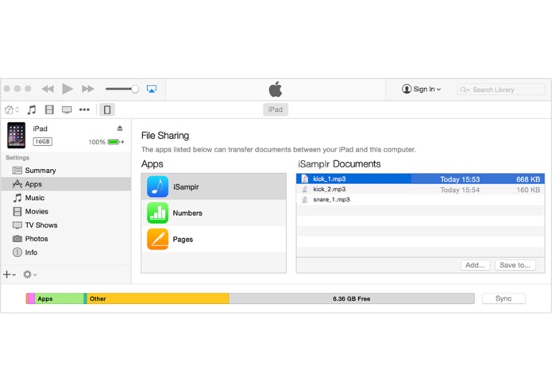Show more media types via ellipsis
This screenshot has width=552, height=392.
click(x=84, y=110)
